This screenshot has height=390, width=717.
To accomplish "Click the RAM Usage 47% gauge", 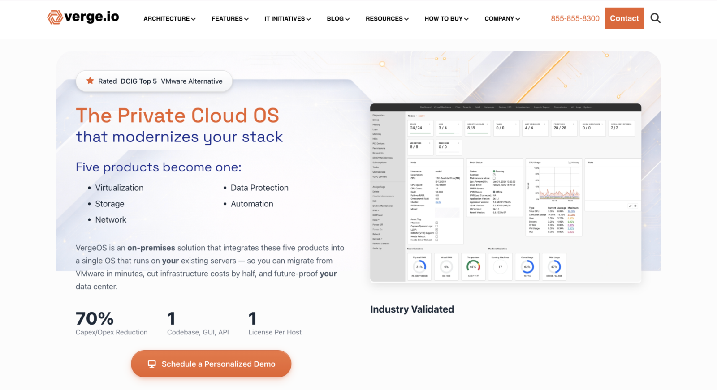I will pos(554,266).
